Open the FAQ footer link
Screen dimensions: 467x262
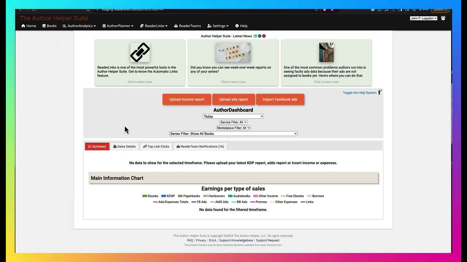(x=190, y=241)
